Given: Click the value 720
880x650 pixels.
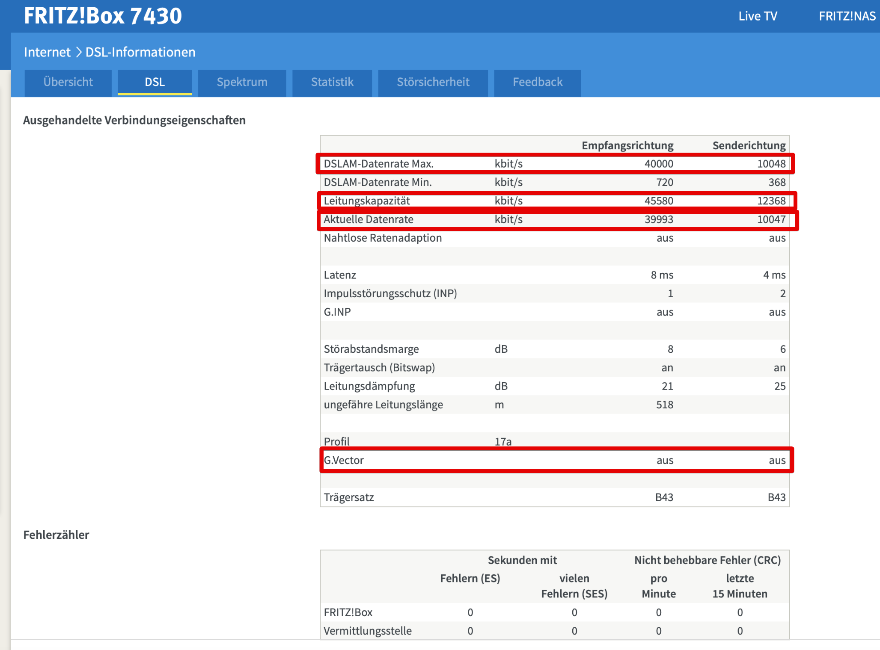Looking at the screenshot, I should 665,183.
